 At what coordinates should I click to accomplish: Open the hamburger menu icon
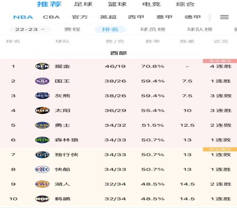click(x=224, y=17)
